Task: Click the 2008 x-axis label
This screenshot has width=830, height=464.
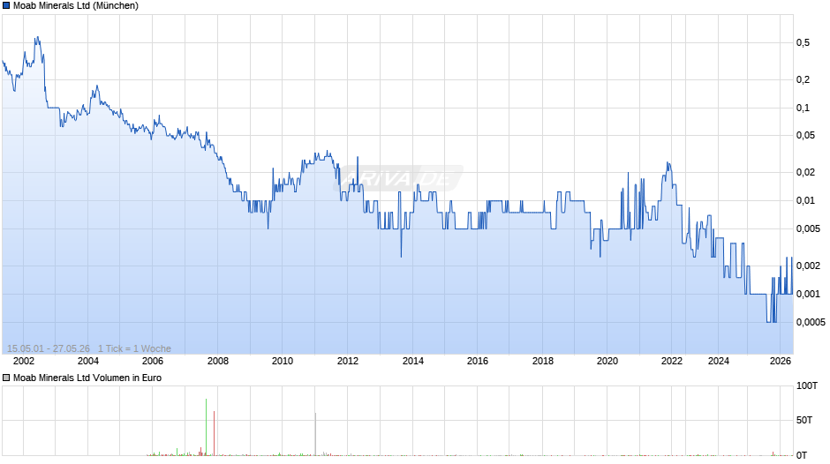Action: (217, 361)
